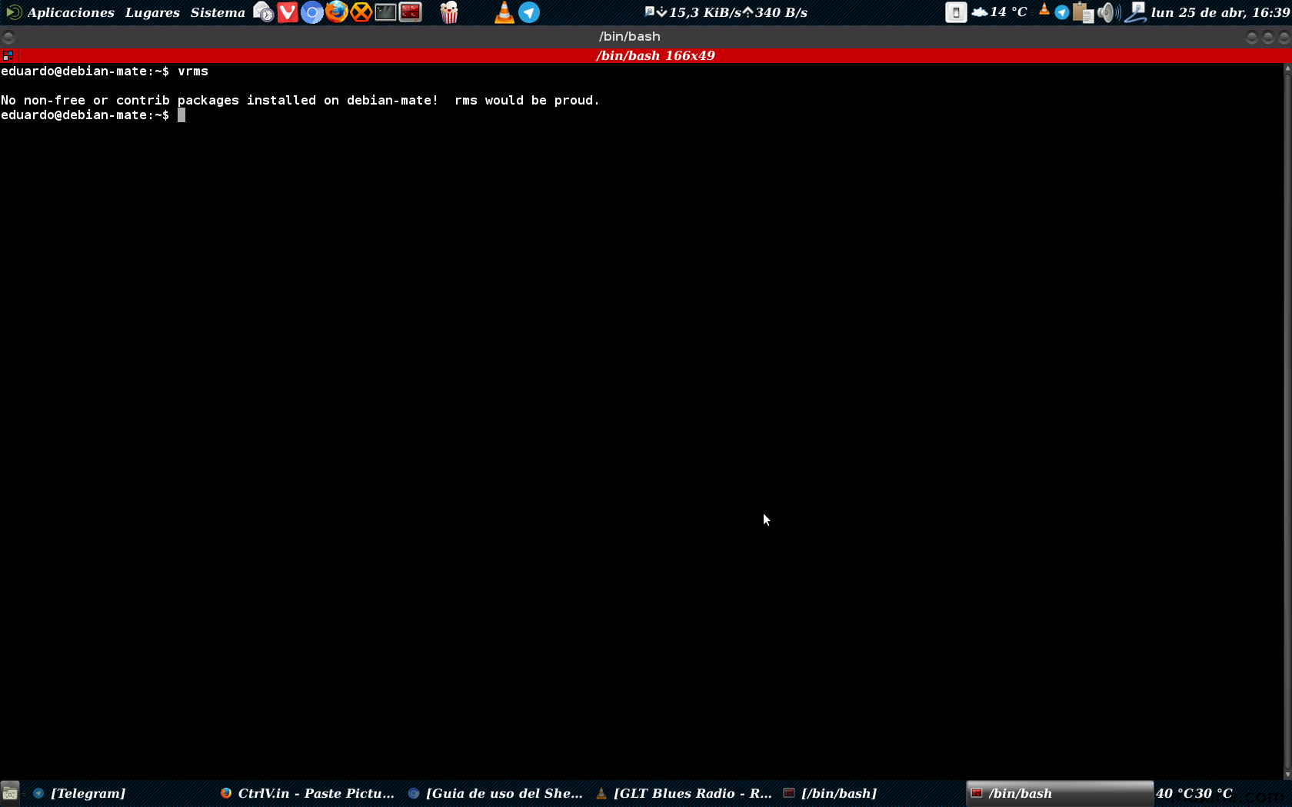Click the terminal scrollbar down arrow
Viewport: 1292px width, 807px height.
(1287, 775)
